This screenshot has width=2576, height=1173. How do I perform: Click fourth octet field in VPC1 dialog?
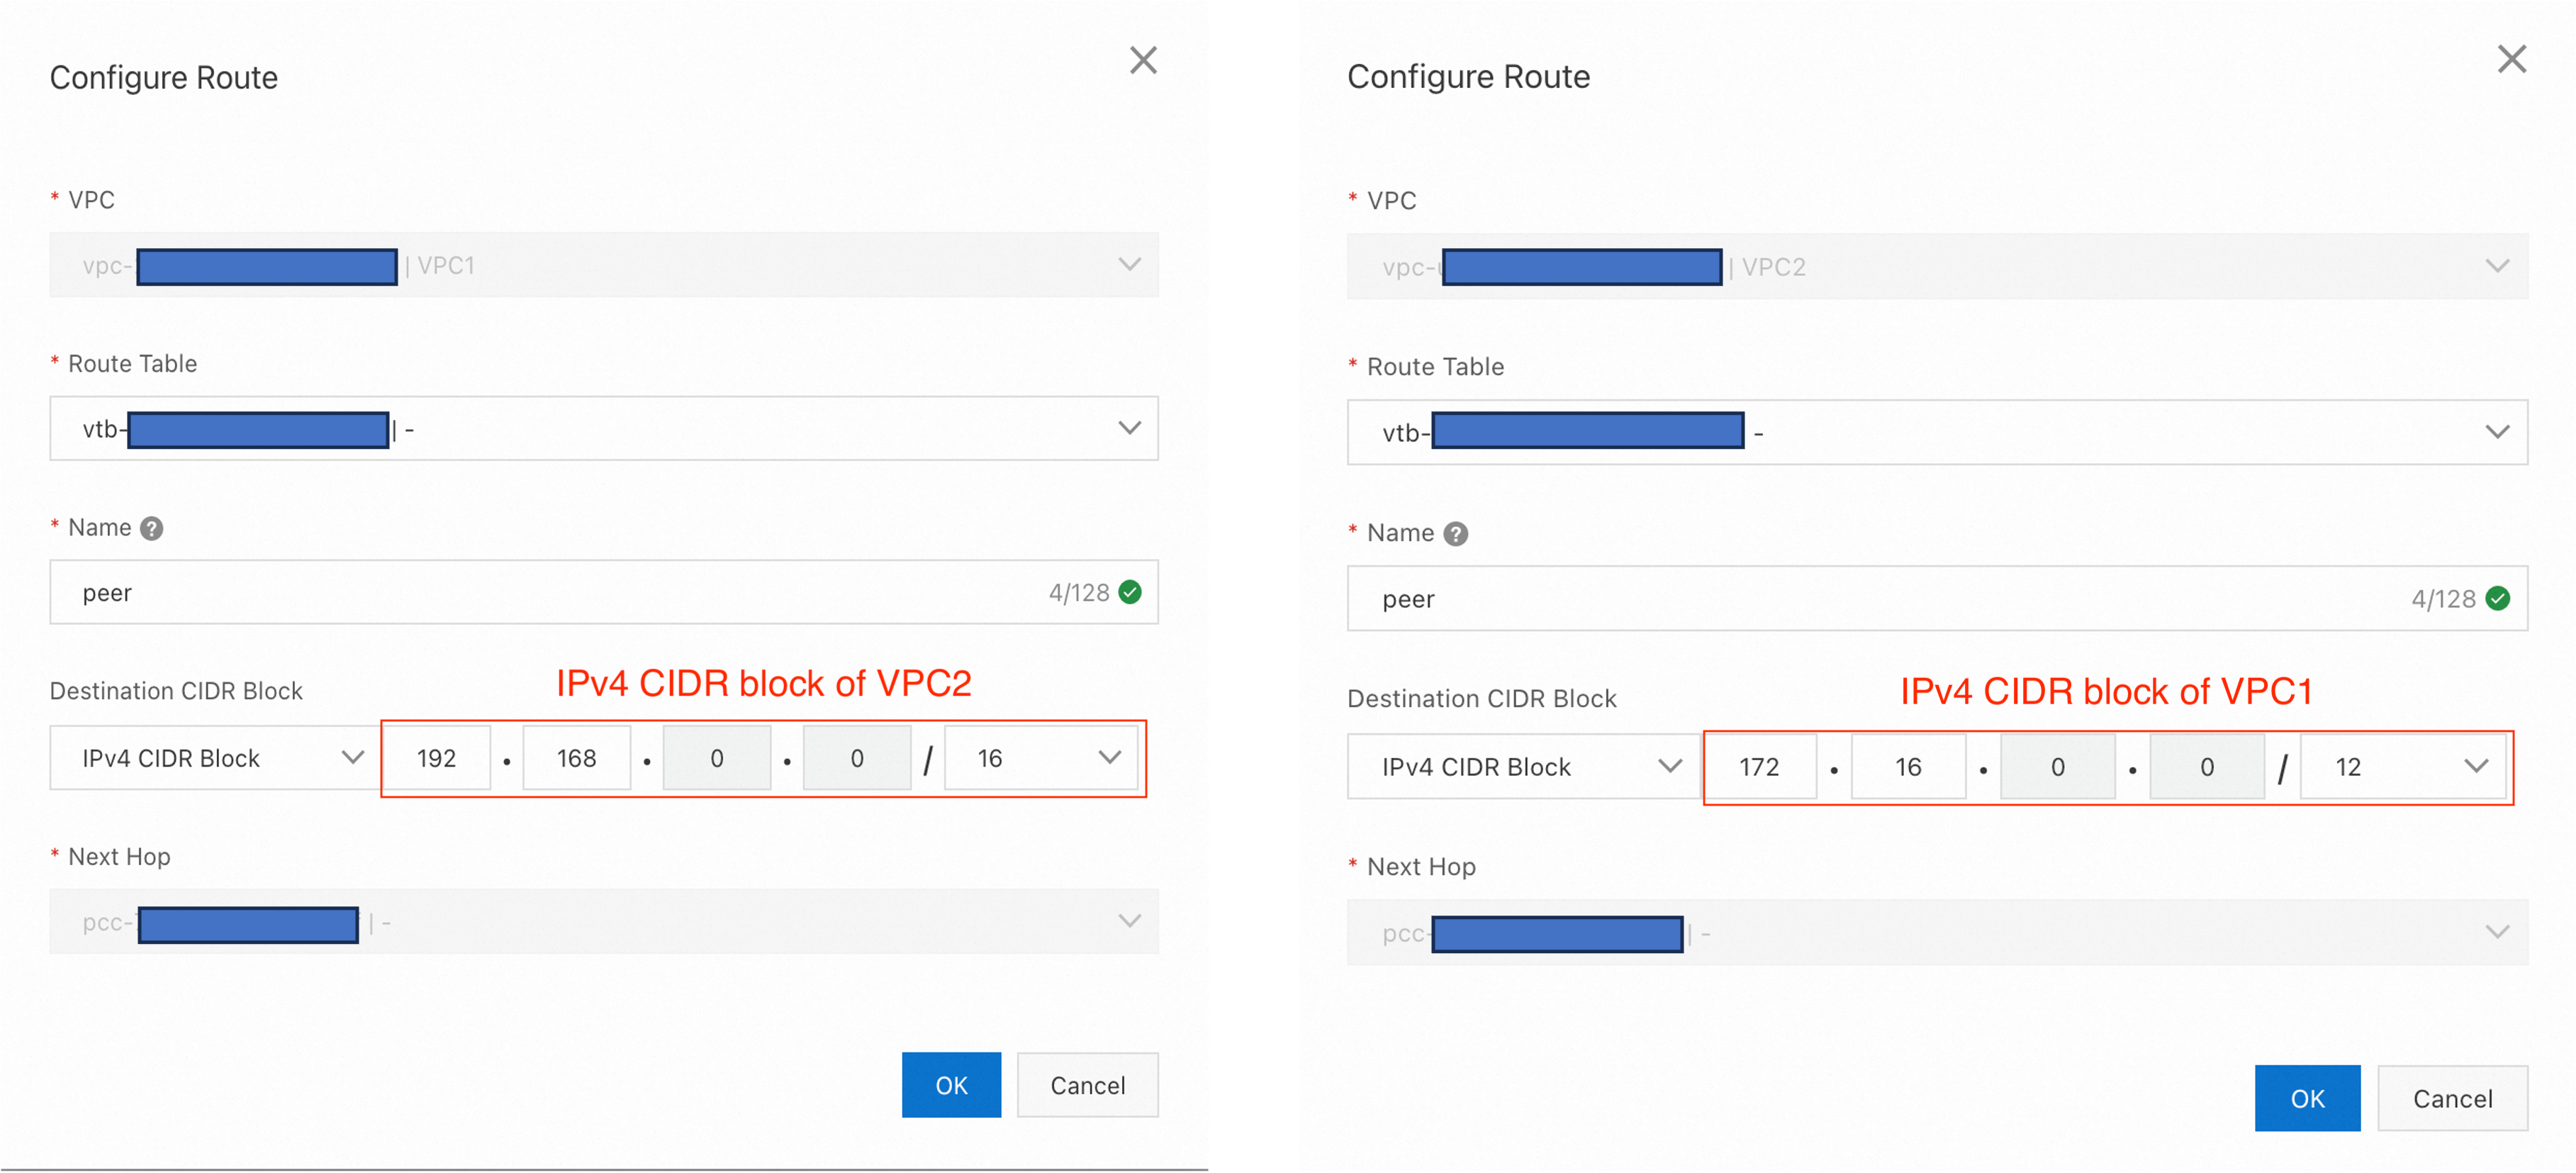click(x=857, y=759)
